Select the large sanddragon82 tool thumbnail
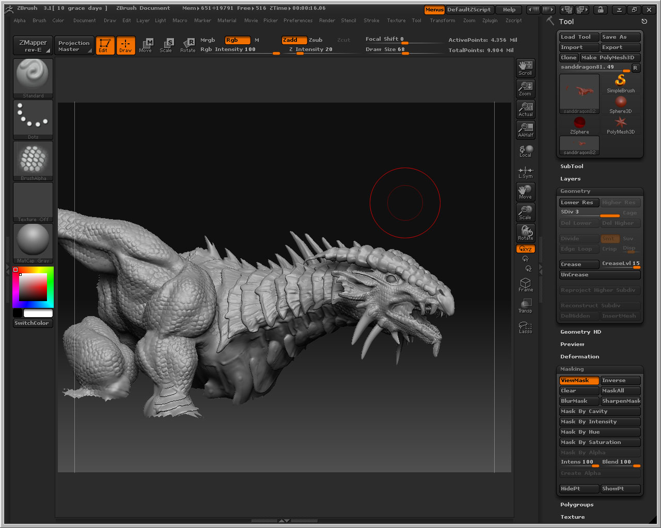The height and width of the screenshot is (528, 661). click(579, 93)
